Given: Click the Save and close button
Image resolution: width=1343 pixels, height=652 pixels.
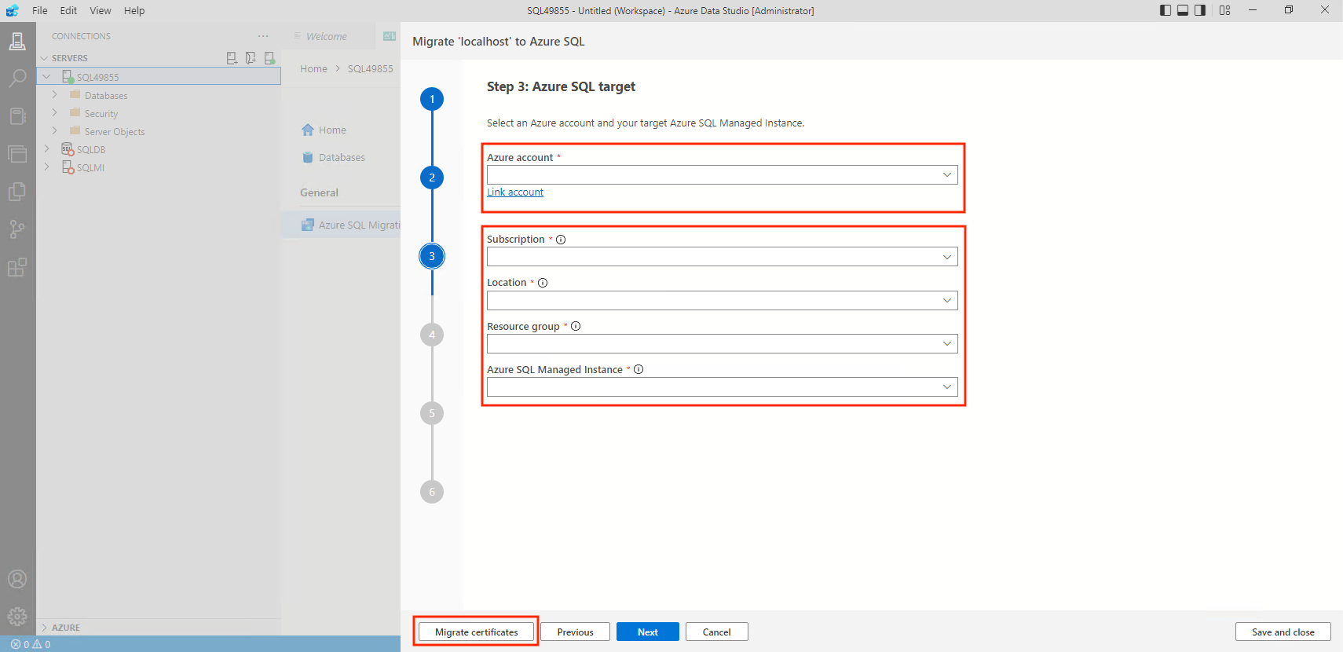Looking at the screenshot, I should [x=1283, y=632].
